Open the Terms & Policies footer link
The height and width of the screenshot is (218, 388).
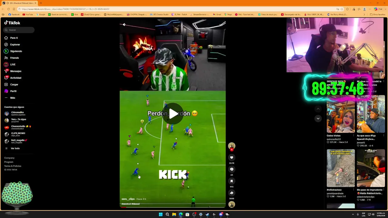(x=13, y=166)
